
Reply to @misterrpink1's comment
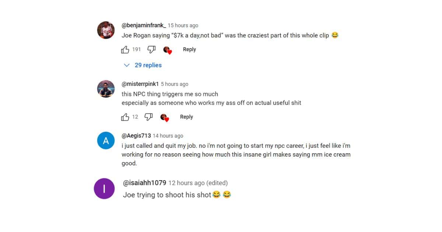coord(186,116)
